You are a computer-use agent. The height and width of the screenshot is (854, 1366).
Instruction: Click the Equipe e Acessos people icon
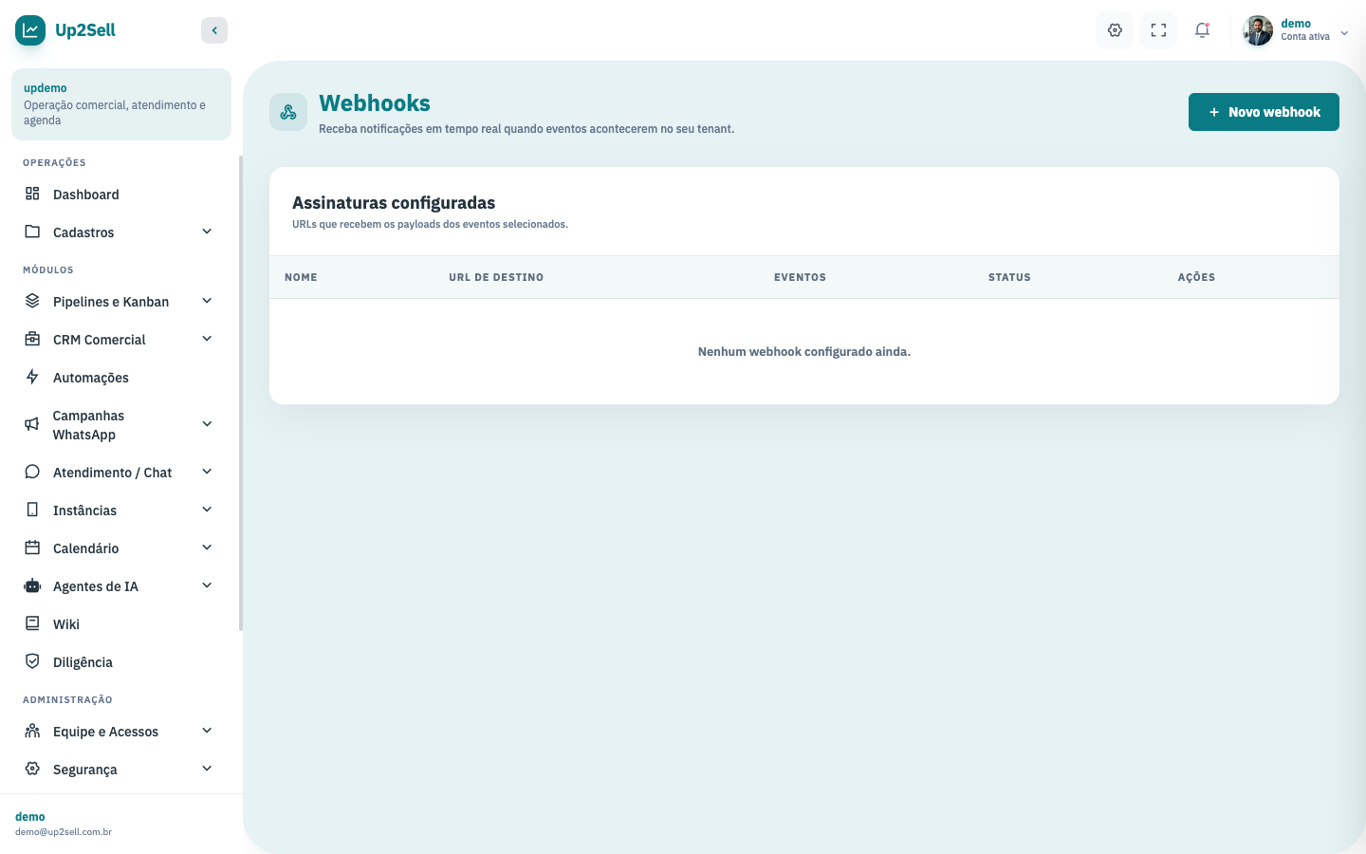[x=32, y=731]
